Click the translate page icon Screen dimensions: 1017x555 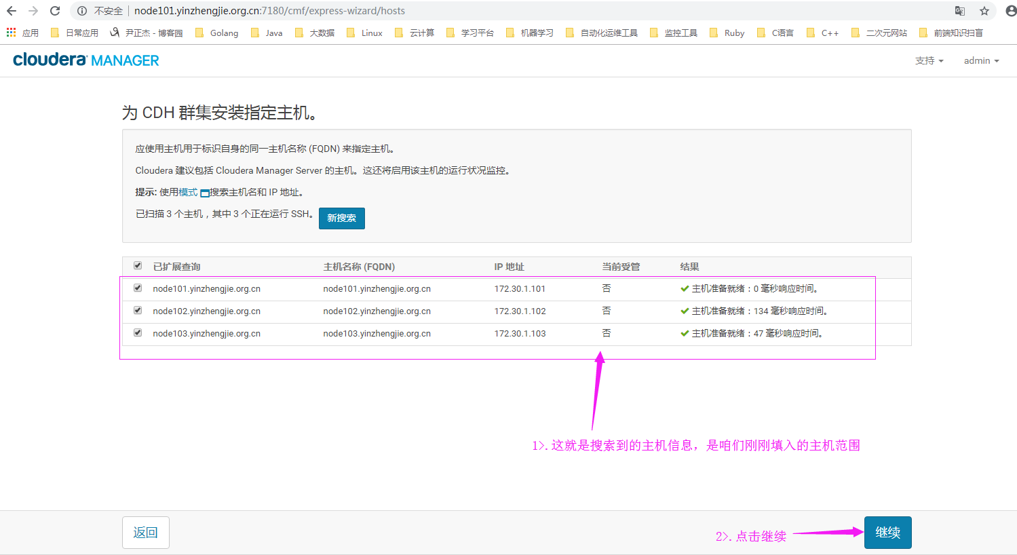coord(960,11)
